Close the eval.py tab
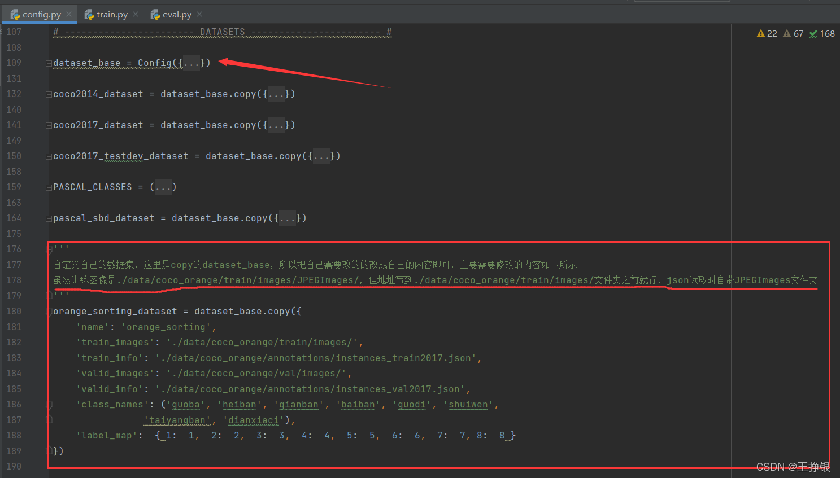Image resolution: width=840 pixels, height=478 pixels. click(199, 14)
